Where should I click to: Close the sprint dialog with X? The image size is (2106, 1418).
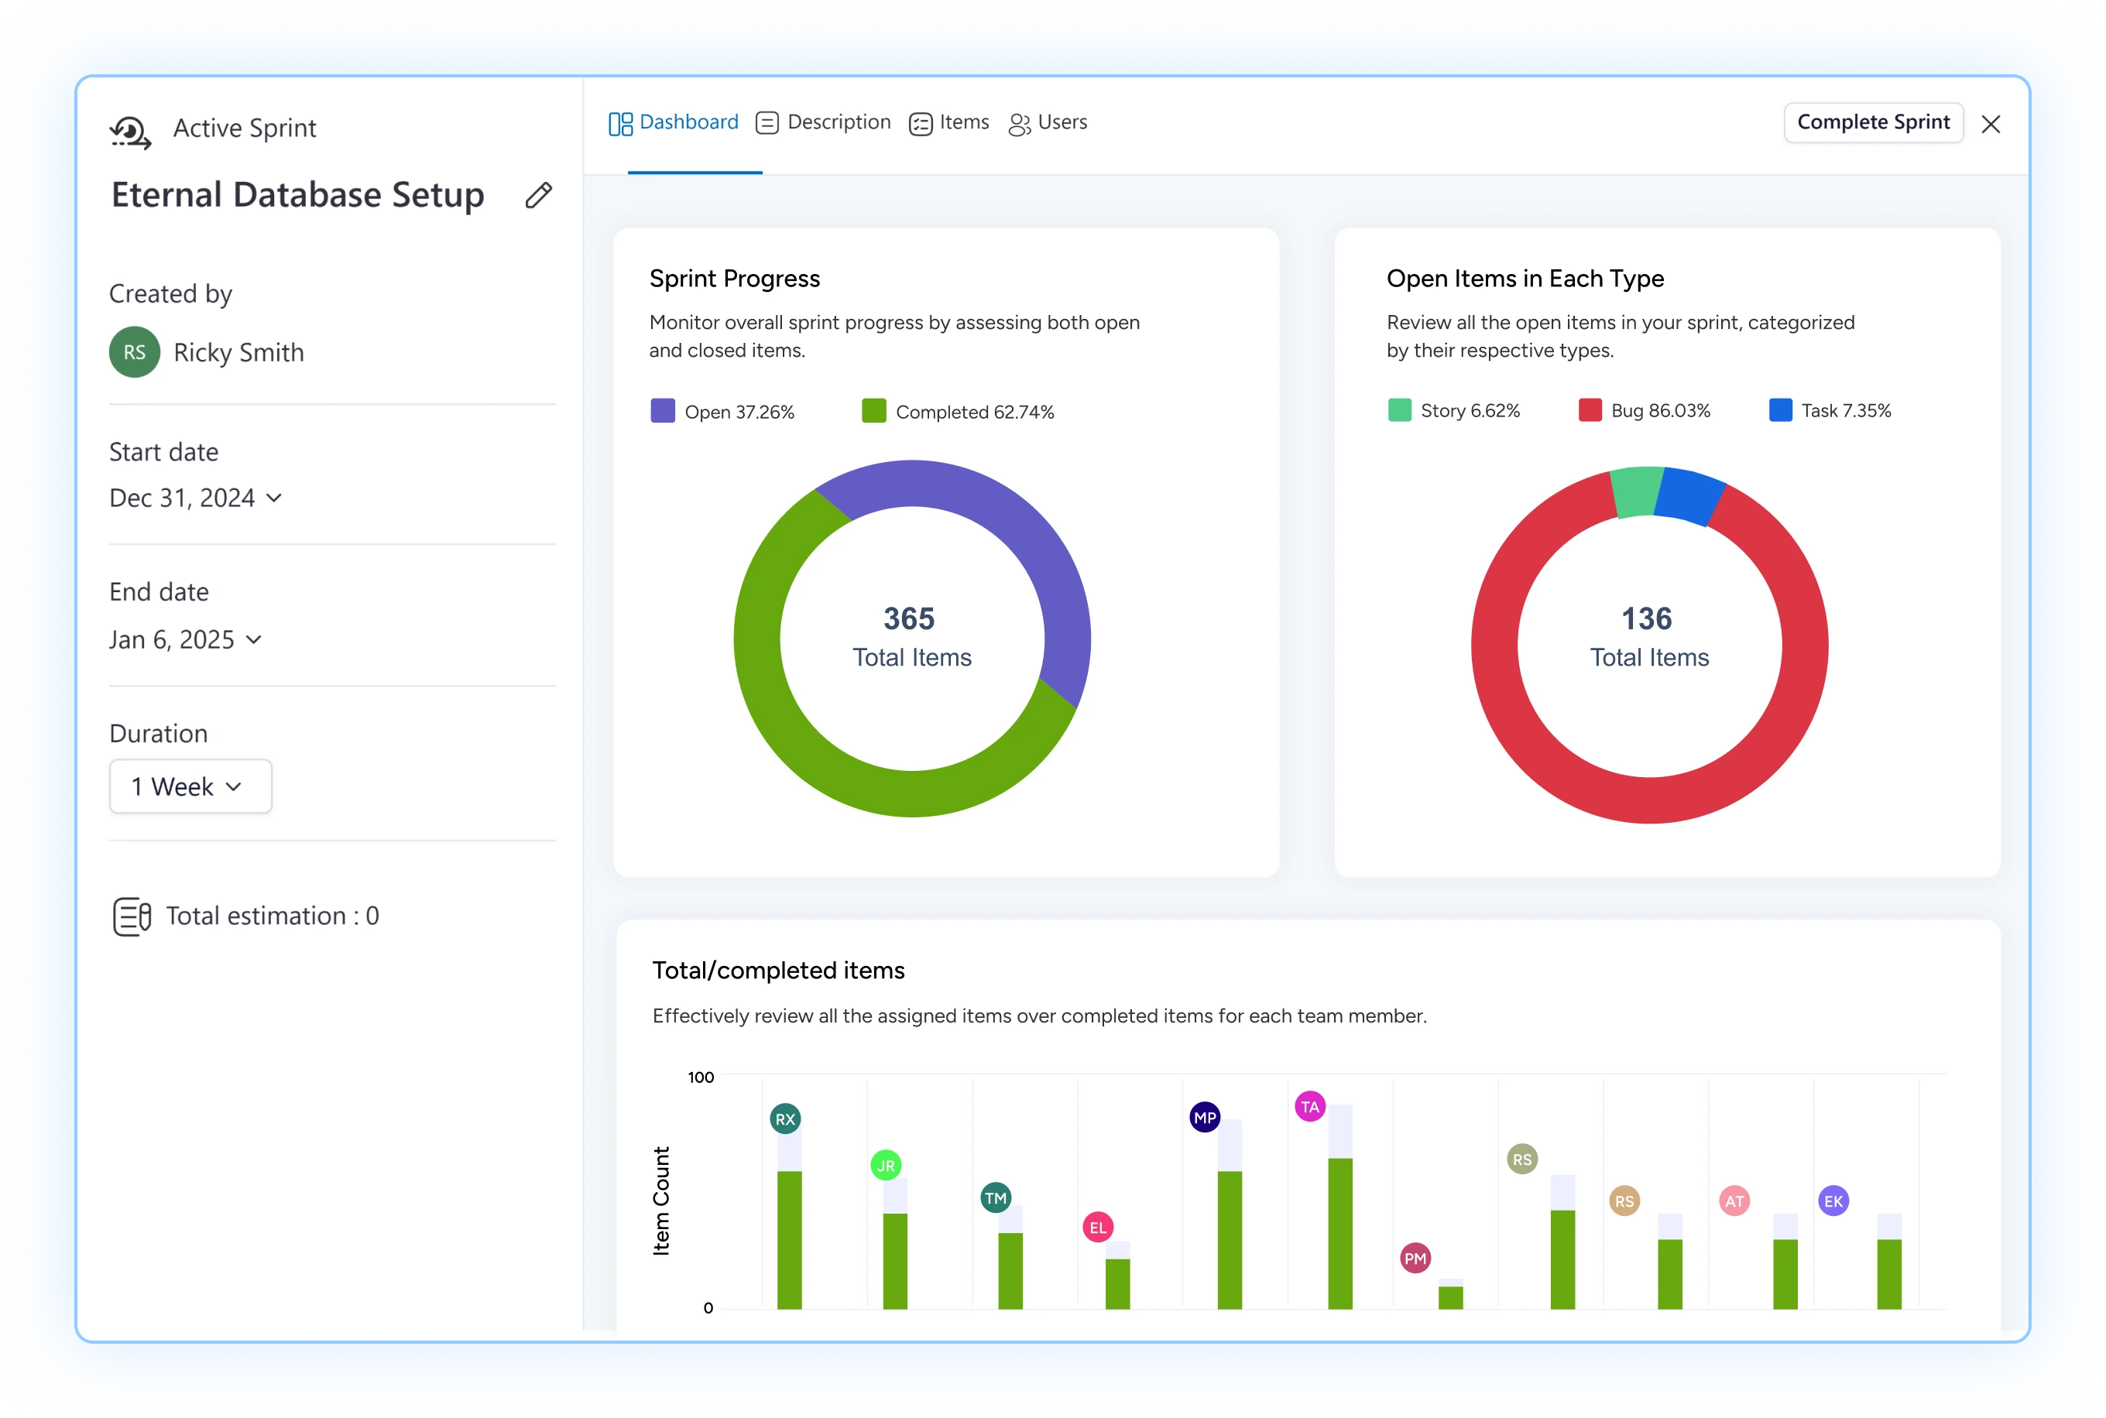point(1990,125)
